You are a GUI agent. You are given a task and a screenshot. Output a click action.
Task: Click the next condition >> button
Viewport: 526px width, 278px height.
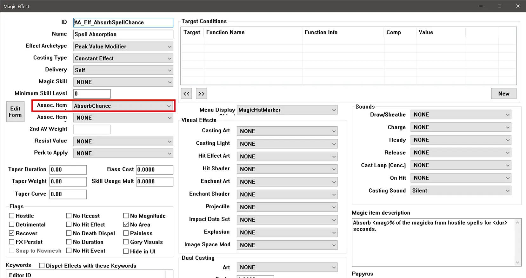(x=201, y=94)
